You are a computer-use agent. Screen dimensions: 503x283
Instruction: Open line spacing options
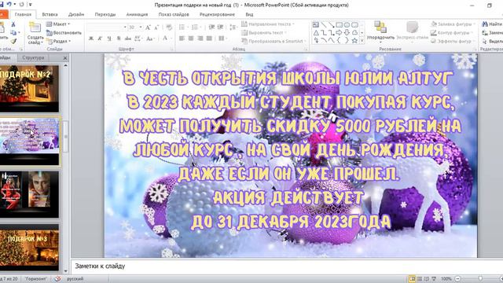233,28
